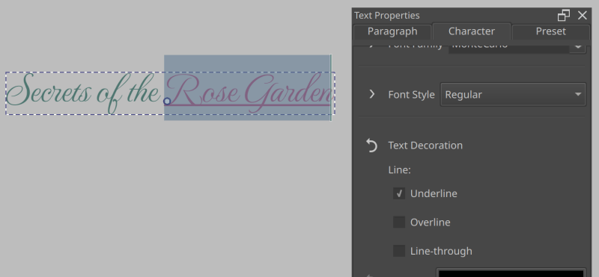
Task: Float the Text Properties docker
Action: (564, 15)
